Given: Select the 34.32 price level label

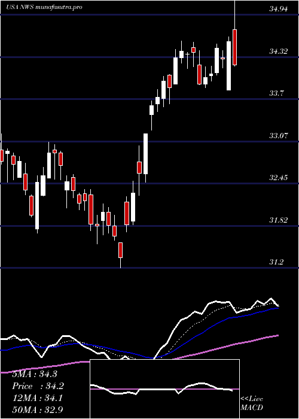Looking at the screenshot, I should coord(279,51).
